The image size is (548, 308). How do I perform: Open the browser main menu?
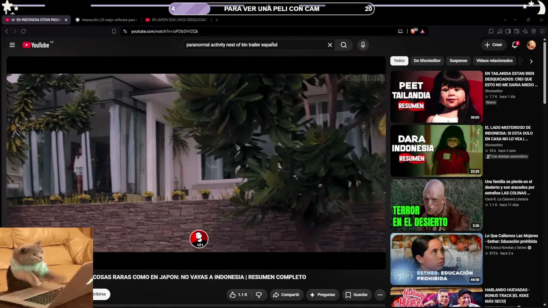[542, 31]
